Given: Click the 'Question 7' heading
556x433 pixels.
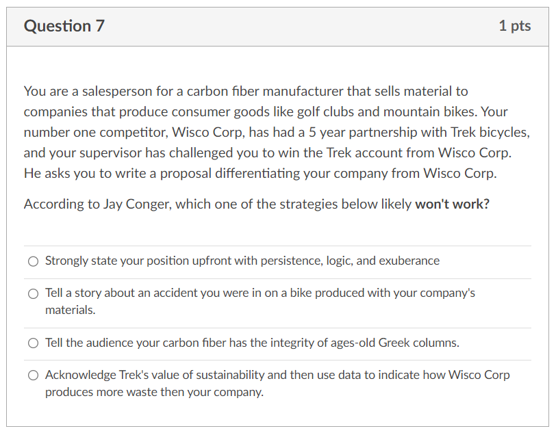Looking at the screenshot, I should [x=64, y=26].
